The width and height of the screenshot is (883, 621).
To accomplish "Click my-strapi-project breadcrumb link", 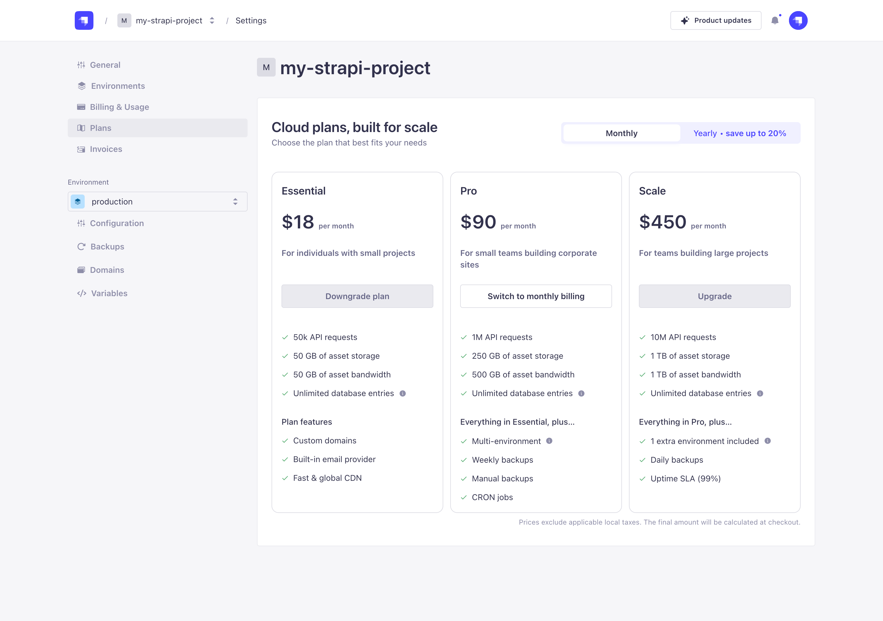I will [x=169, y=20].
